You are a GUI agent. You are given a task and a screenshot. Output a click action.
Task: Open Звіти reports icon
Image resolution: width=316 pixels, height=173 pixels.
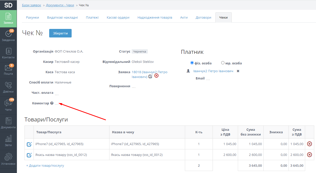pos(8,141)
